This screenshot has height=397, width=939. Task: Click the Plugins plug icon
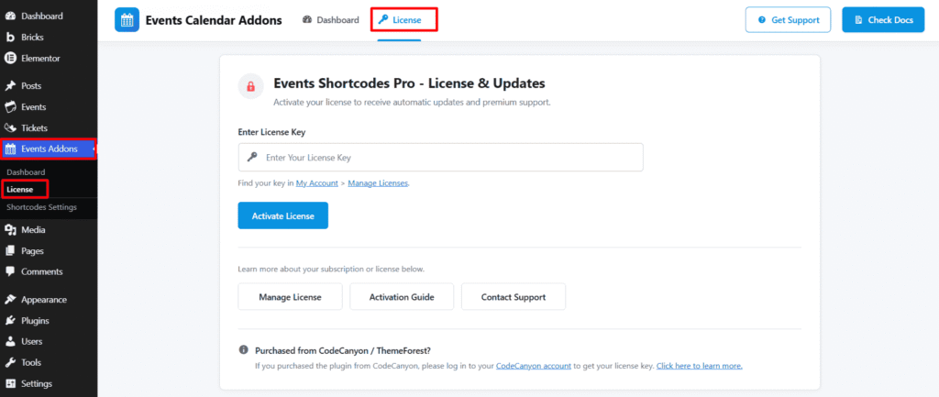[x=10, y=320]
